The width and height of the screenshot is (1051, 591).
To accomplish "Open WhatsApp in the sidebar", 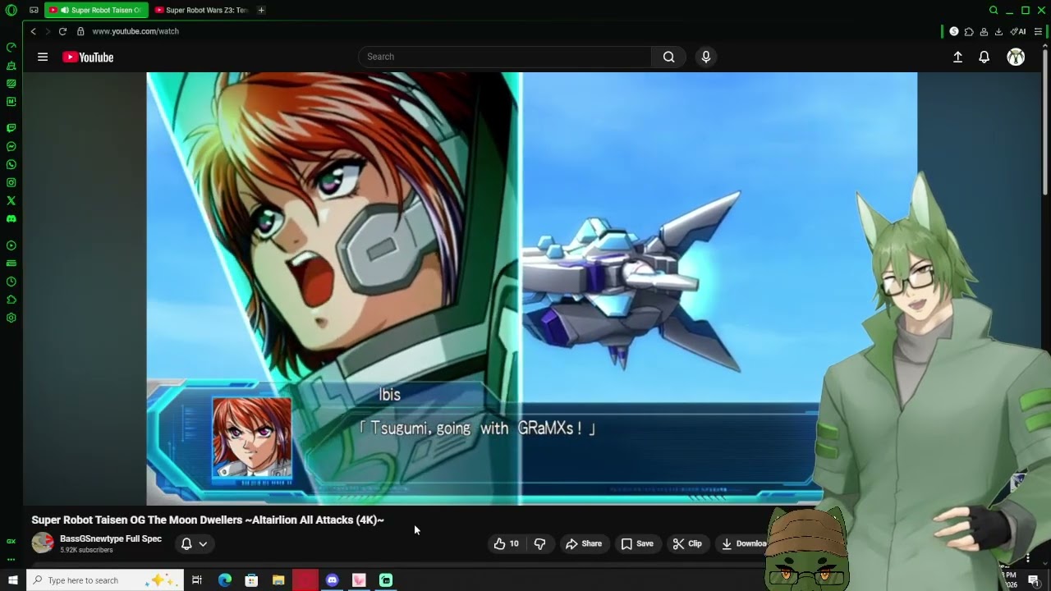I will (11, 164).
